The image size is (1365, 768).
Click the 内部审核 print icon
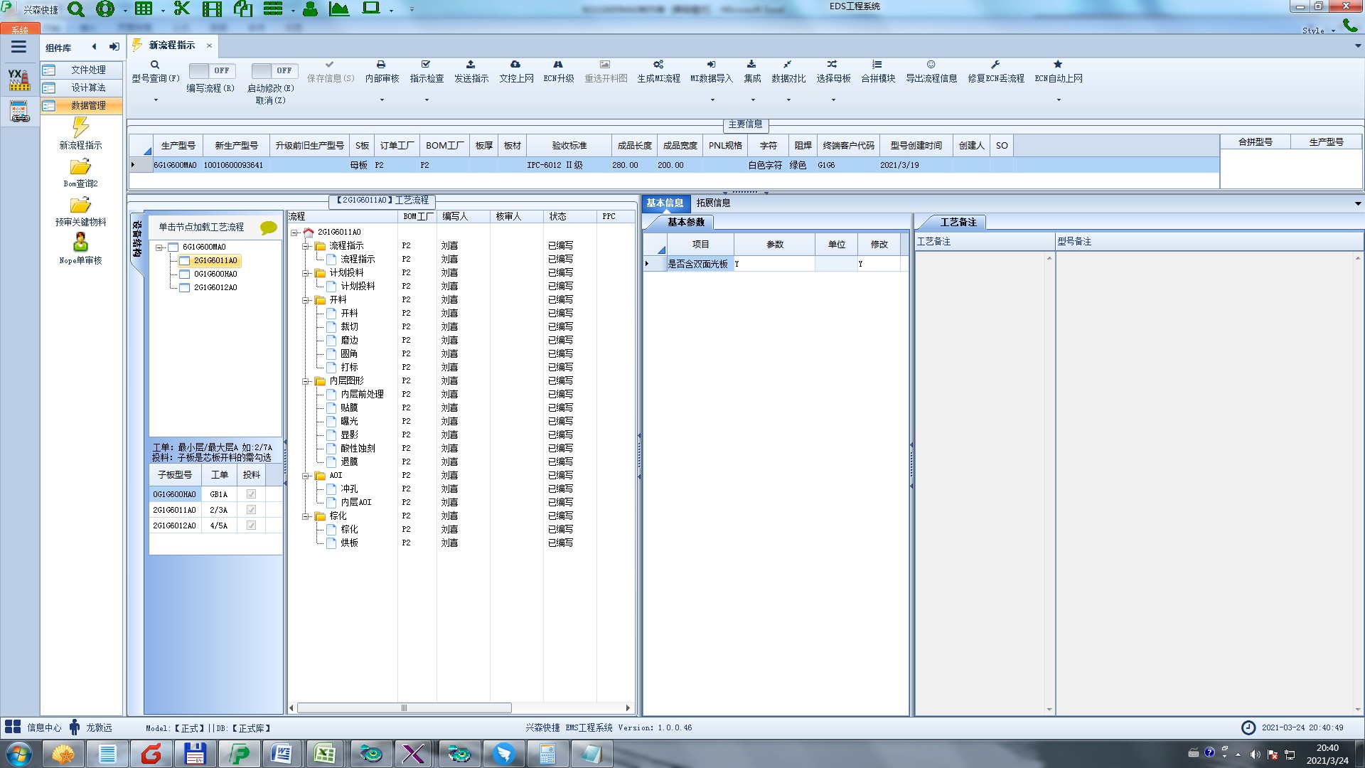(x=381, y=65)
